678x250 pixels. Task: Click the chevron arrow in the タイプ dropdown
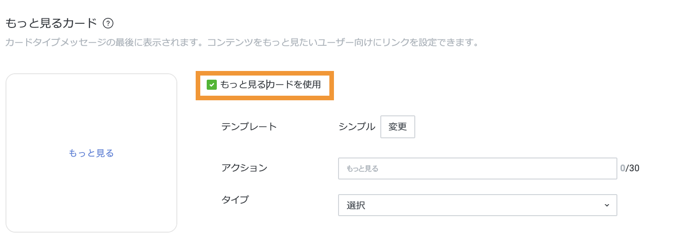(607, 205)
